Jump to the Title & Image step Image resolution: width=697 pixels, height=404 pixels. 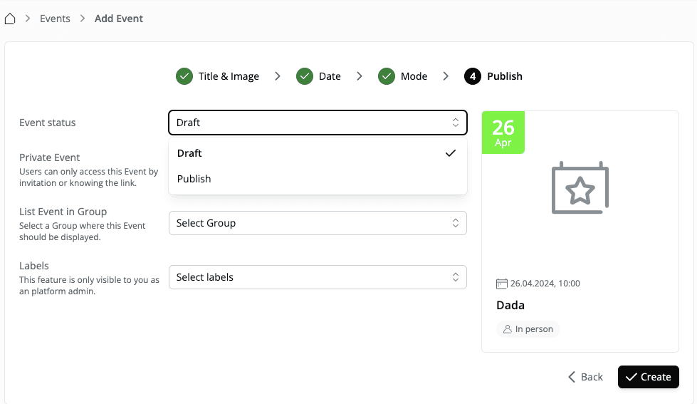pyautogui.click(x=229, y=76)
